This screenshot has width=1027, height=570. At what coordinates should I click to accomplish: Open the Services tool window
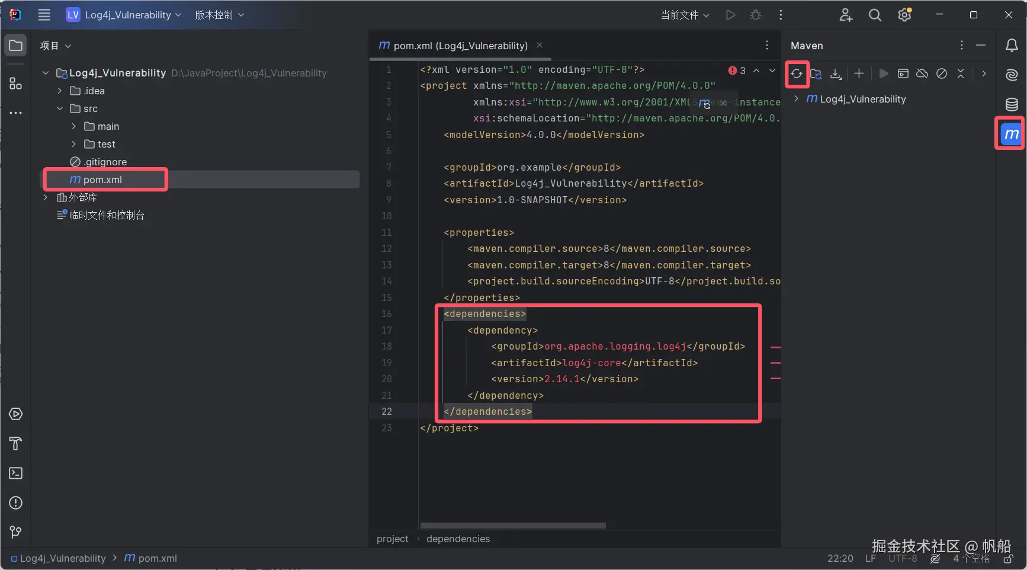16,414
